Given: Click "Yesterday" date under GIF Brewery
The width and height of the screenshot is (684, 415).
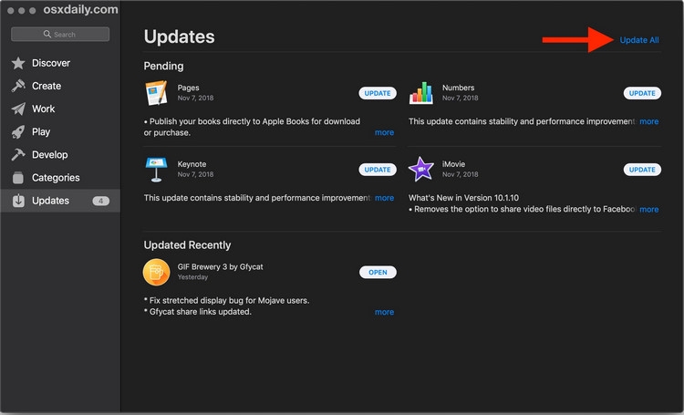Looking at the screenshot, I should pyautogui.click(x=192, y=277).
